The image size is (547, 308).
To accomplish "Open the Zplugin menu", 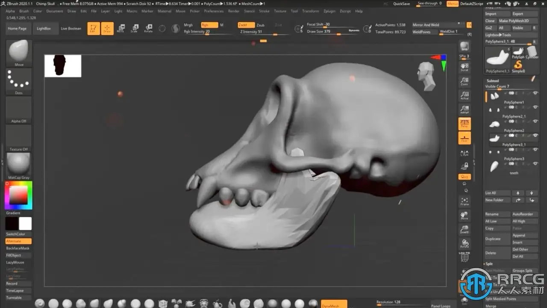I will click(x=329, y=11).
